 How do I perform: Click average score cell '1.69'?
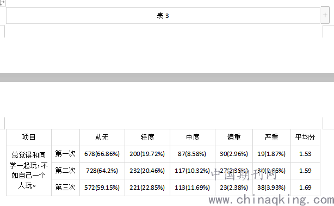click(x=305, y=188)
